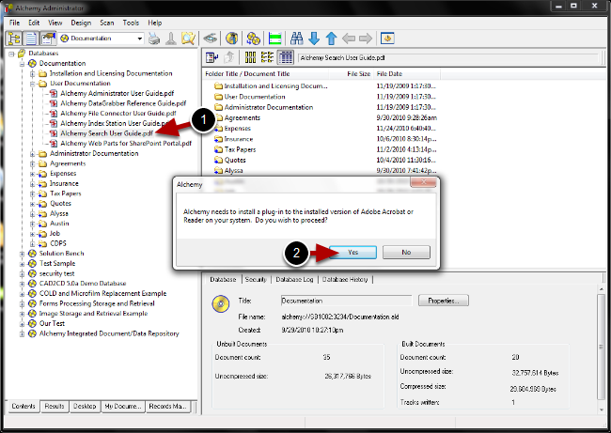Expand the Our Test database
The image size is (611, 433).
tap(23, 324)
